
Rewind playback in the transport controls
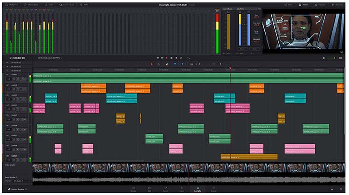point(158,58)
